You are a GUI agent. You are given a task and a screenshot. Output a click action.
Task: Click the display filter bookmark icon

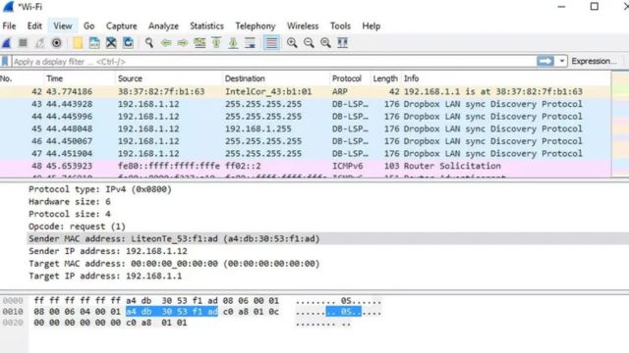5,61
